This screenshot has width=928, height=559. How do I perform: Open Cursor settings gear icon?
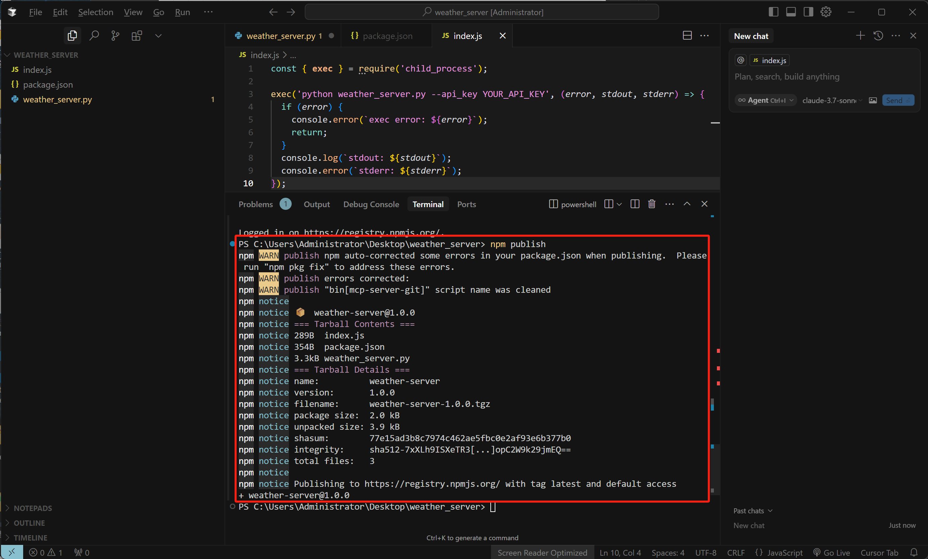tap(826, 12)
